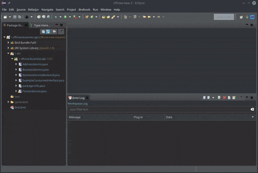Screen dimensions: 258x173
Task: Select the Bndtools perspective icon
Action: (x=252, y=17)
